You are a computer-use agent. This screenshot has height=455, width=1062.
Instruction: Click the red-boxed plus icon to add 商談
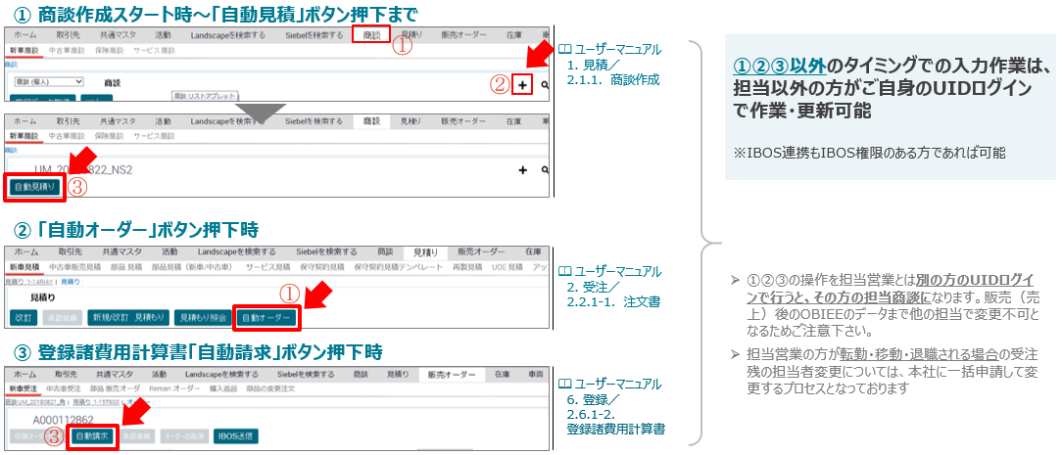[522, 85]
